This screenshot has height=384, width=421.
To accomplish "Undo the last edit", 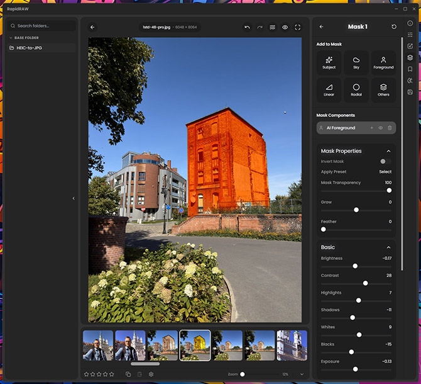I will click(x=247, y=27).
